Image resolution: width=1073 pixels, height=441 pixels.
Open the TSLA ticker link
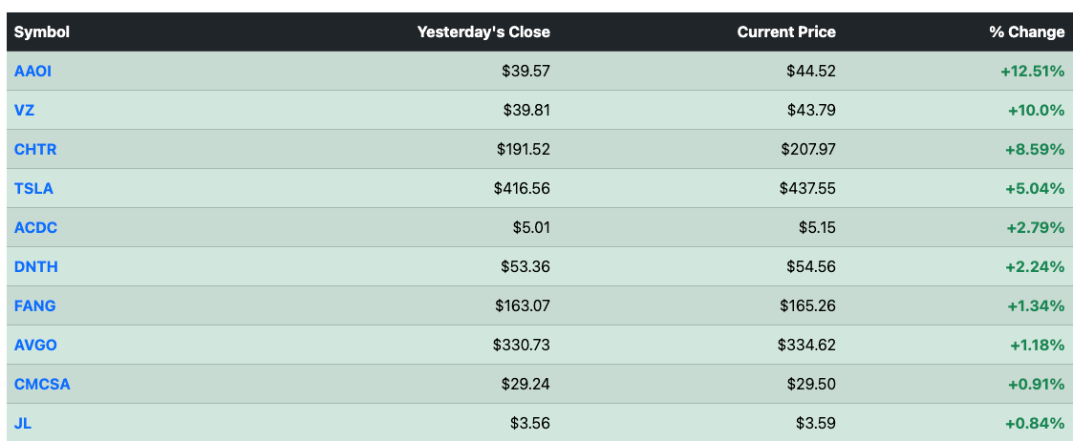[33, 188]
